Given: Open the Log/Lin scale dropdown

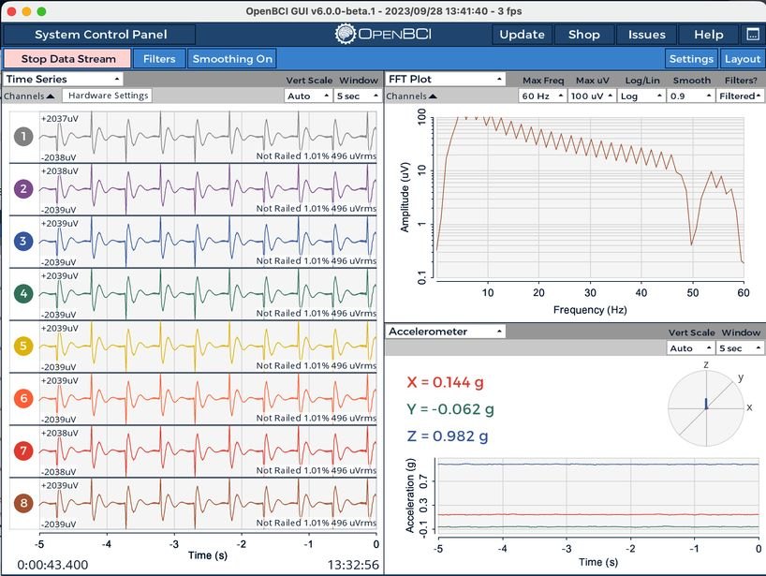Looking at the screenshot, I should coord(641,96).
